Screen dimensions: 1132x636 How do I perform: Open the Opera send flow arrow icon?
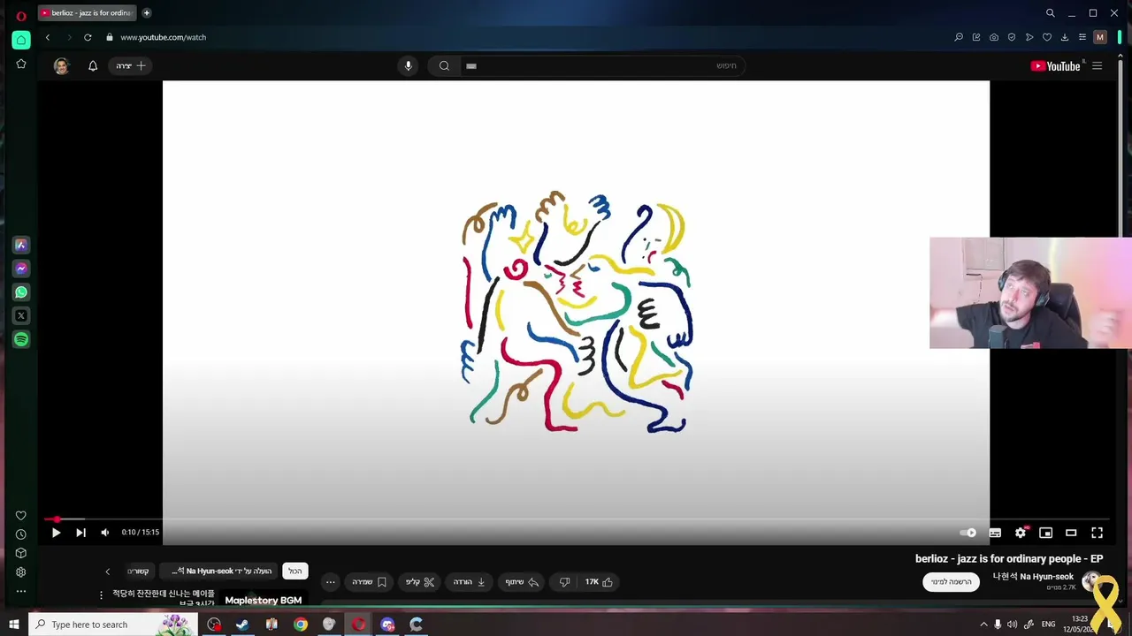click(x=1029, y=37)
